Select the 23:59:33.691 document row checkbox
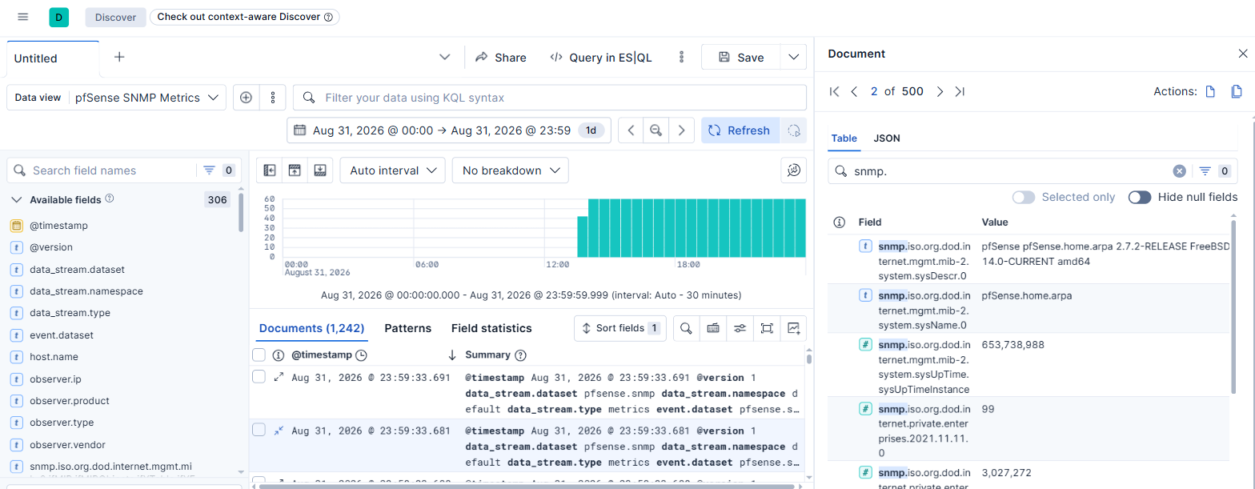1255x489 pixels. [259, 377]
